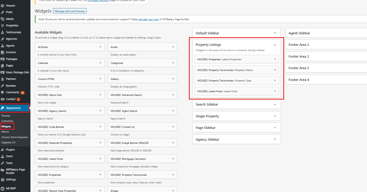Open the Upgrade 2.0 submenu item

[8, 142]
